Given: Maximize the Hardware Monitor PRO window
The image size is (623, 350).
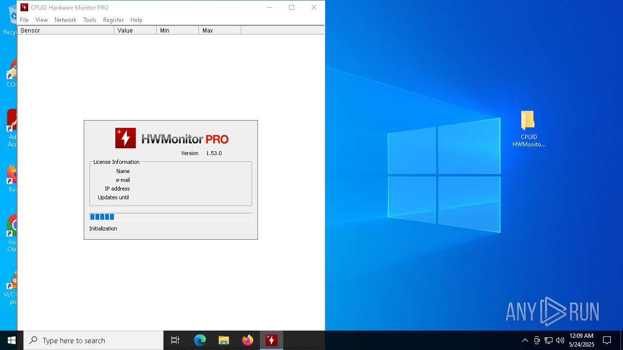Looking at the screenshot, I should coord(292,7).
